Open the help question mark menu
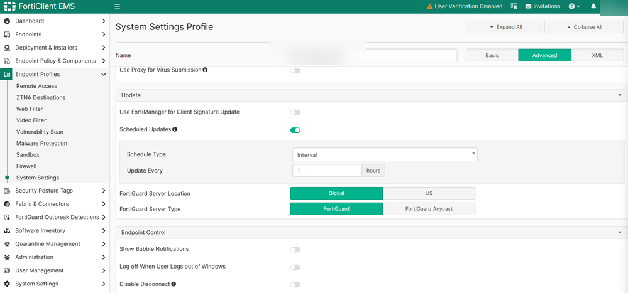This screenshot has width=628, height=293. pos(573,6)
